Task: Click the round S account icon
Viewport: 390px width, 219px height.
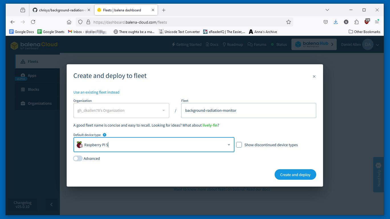Action: coord(346,22)
